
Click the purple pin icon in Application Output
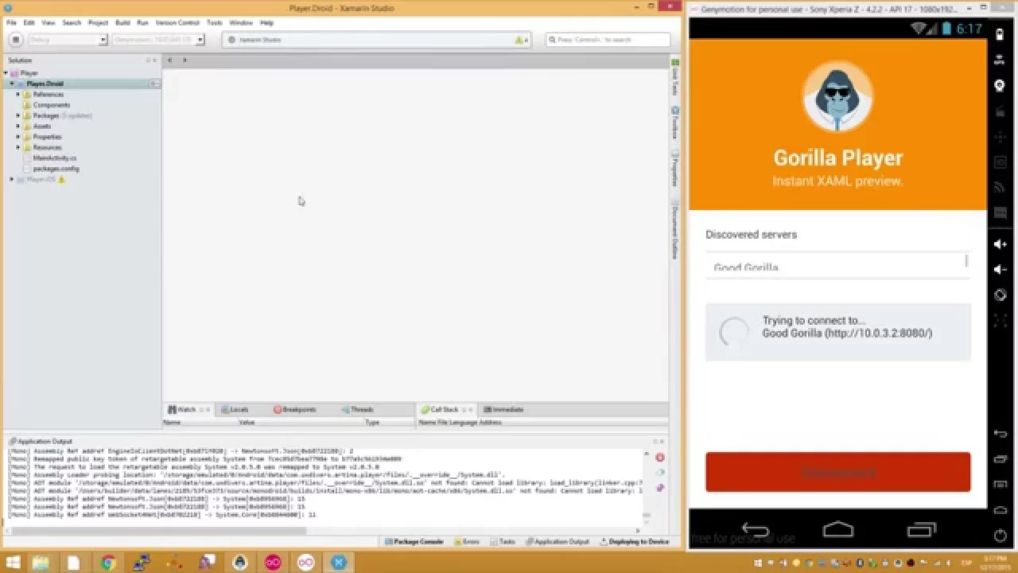(x=659, y=488)
